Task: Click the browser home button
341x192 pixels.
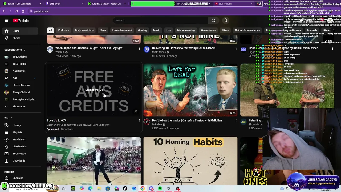Action: point(23,11)
